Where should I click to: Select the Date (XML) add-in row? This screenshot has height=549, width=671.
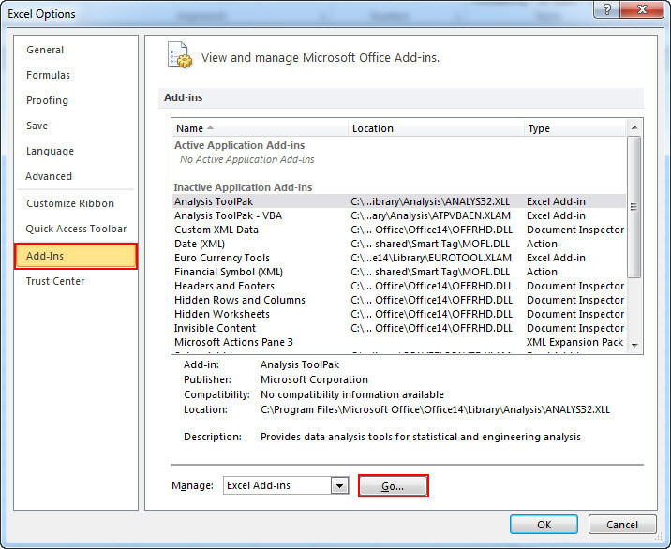(399, 244)
